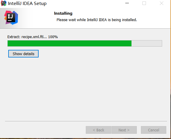Minimize the IntelliJ IDEA Setup window
The width and height of the screenshot is (171, 139).
(127, 3)
